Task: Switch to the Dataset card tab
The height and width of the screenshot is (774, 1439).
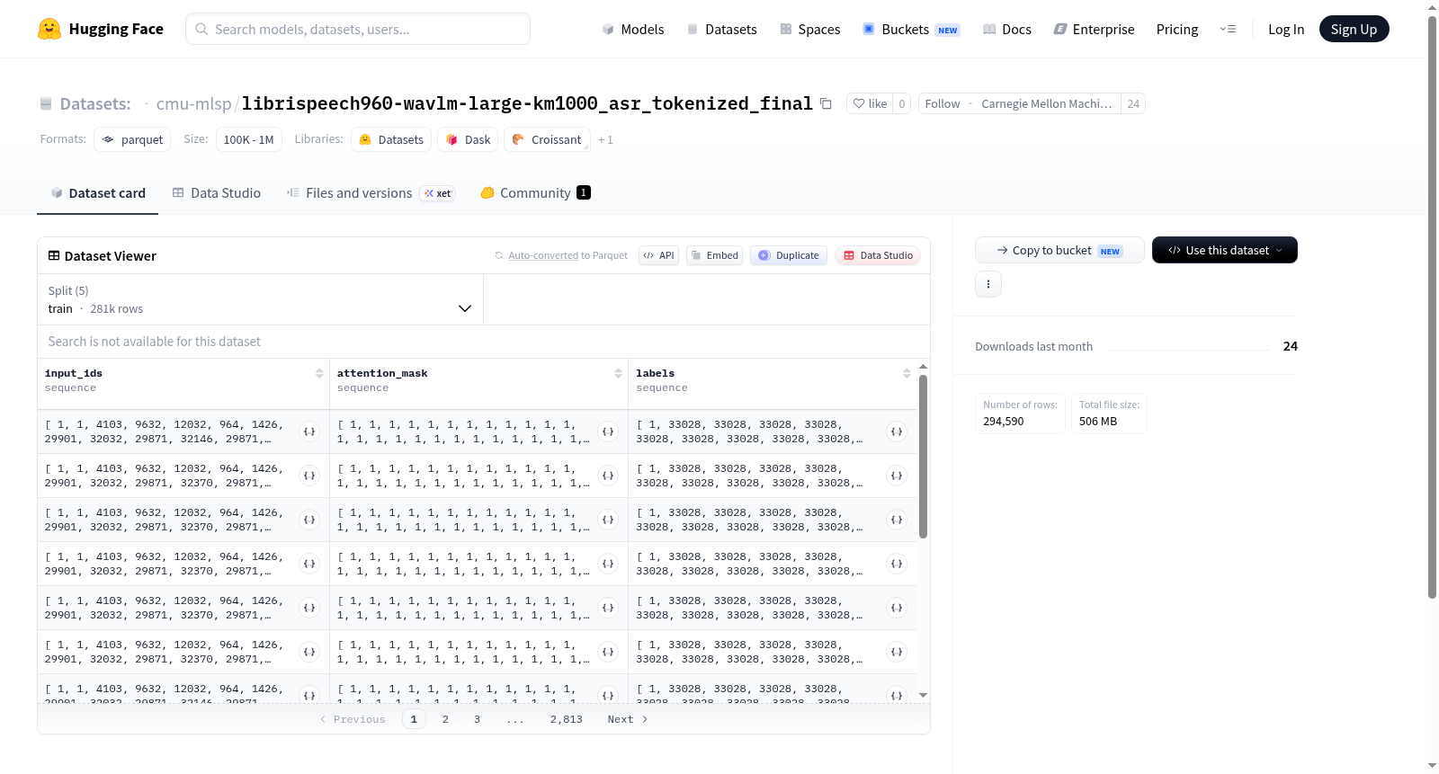Action: 98,192
